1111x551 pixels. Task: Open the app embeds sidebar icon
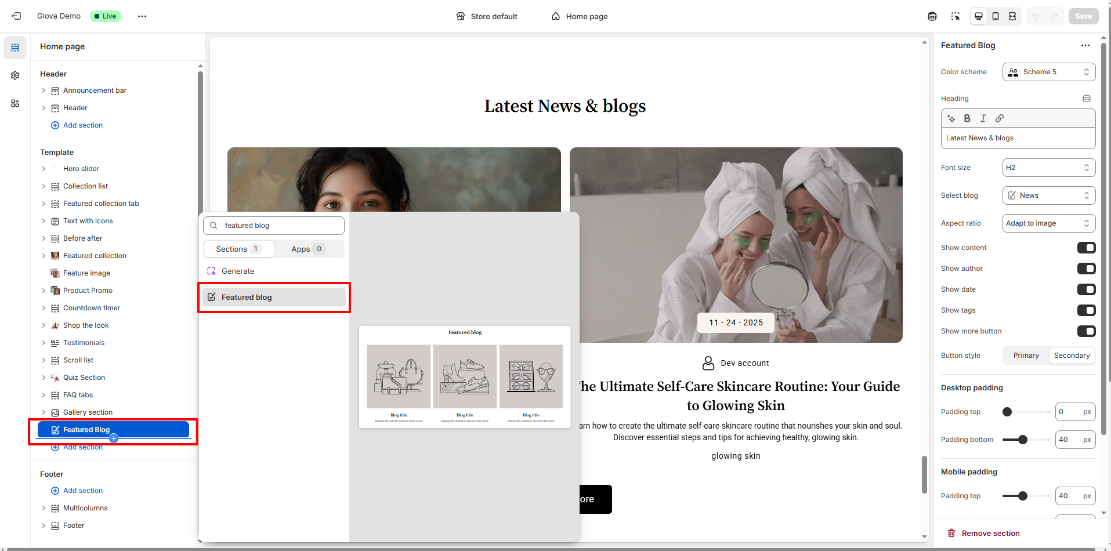tap(15, 103)
